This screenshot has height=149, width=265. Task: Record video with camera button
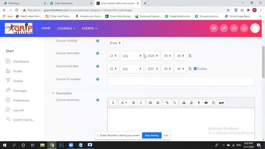coord(206,103)
